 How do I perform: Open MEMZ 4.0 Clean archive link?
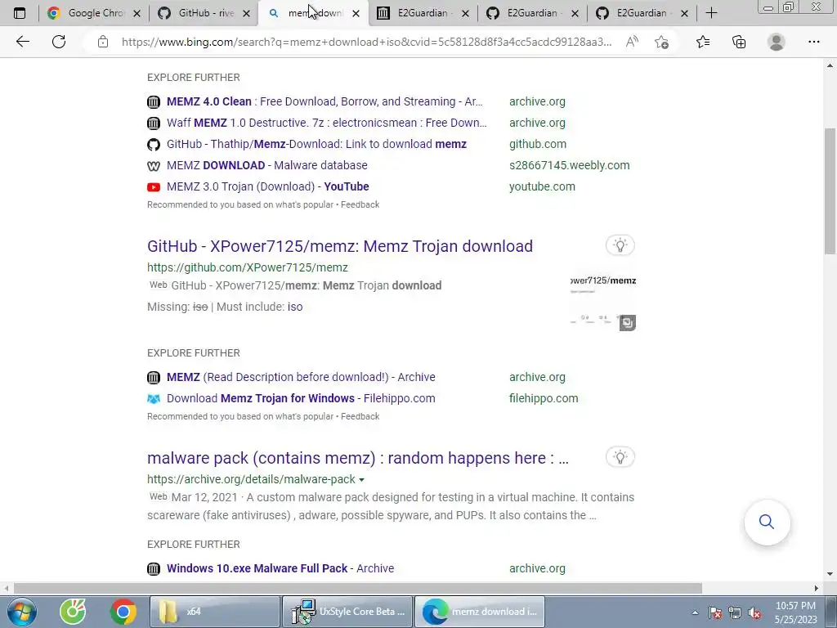click(324, 101)
